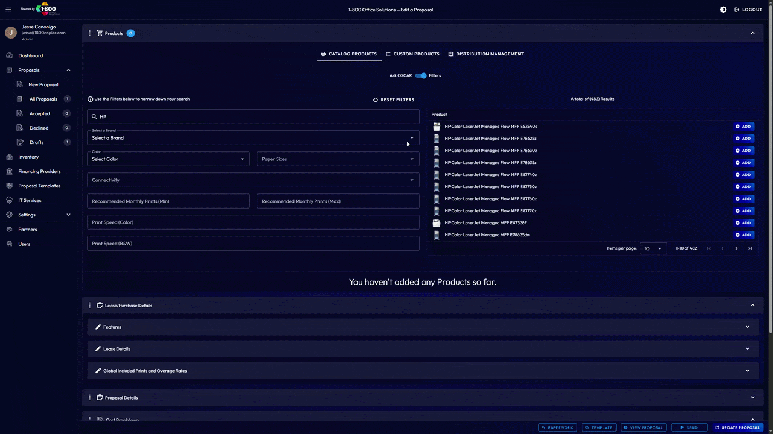Click the Proposal Details drag handle
The width and height of the screenshot is (773, 434).
point(90,398)
